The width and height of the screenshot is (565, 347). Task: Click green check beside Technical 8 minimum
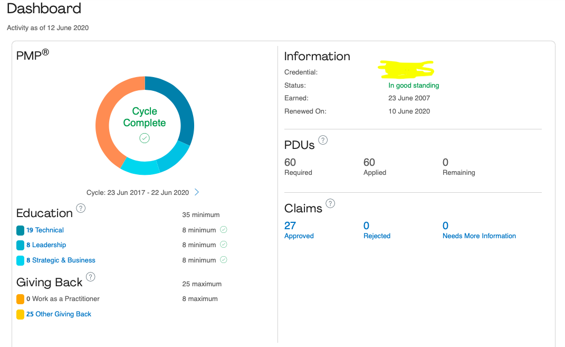(223, 229)
